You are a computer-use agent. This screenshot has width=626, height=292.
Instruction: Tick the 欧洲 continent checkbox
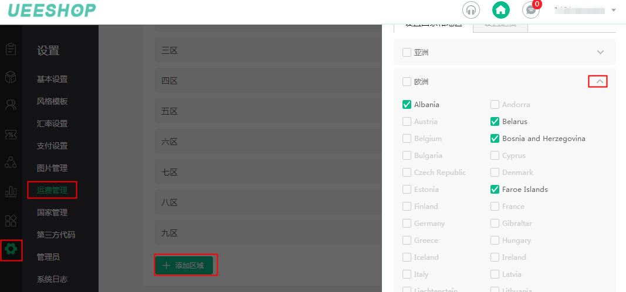pyautogui.click(x=407, y=82)
